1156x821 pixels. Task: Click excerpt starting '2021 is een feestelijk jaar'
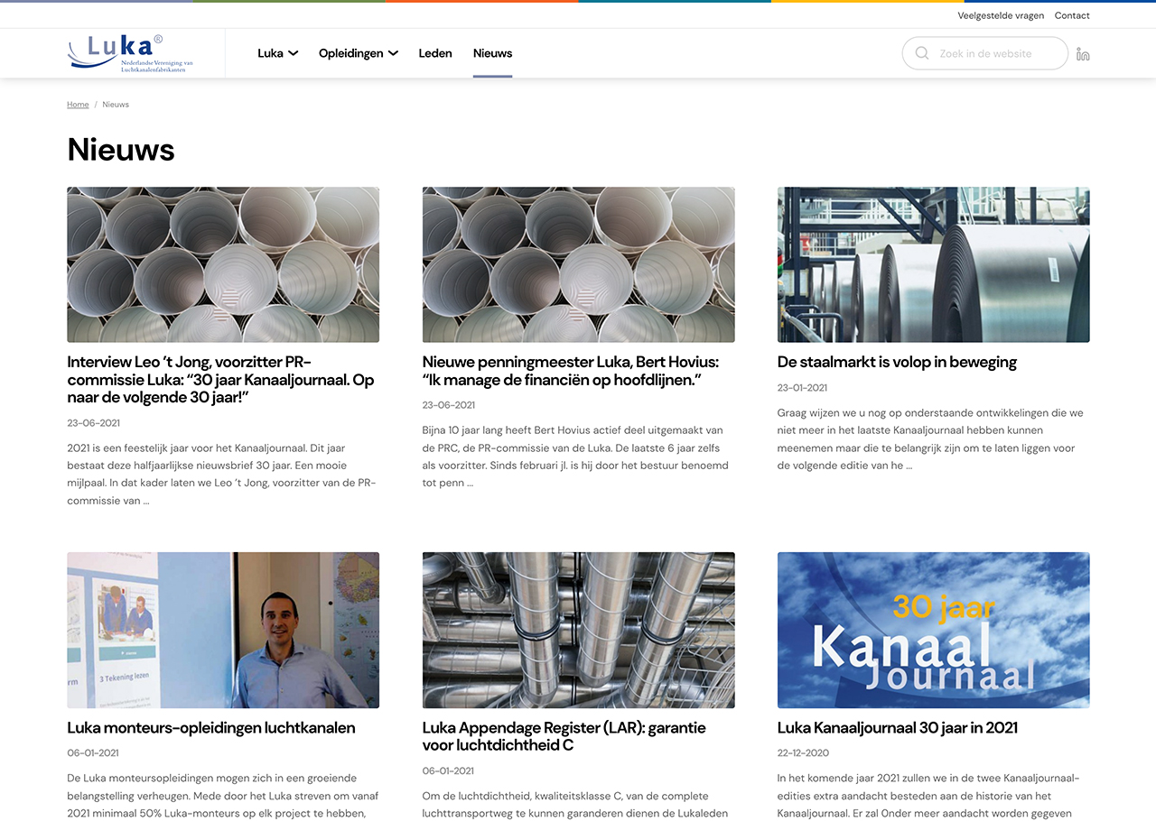point(221,475)
